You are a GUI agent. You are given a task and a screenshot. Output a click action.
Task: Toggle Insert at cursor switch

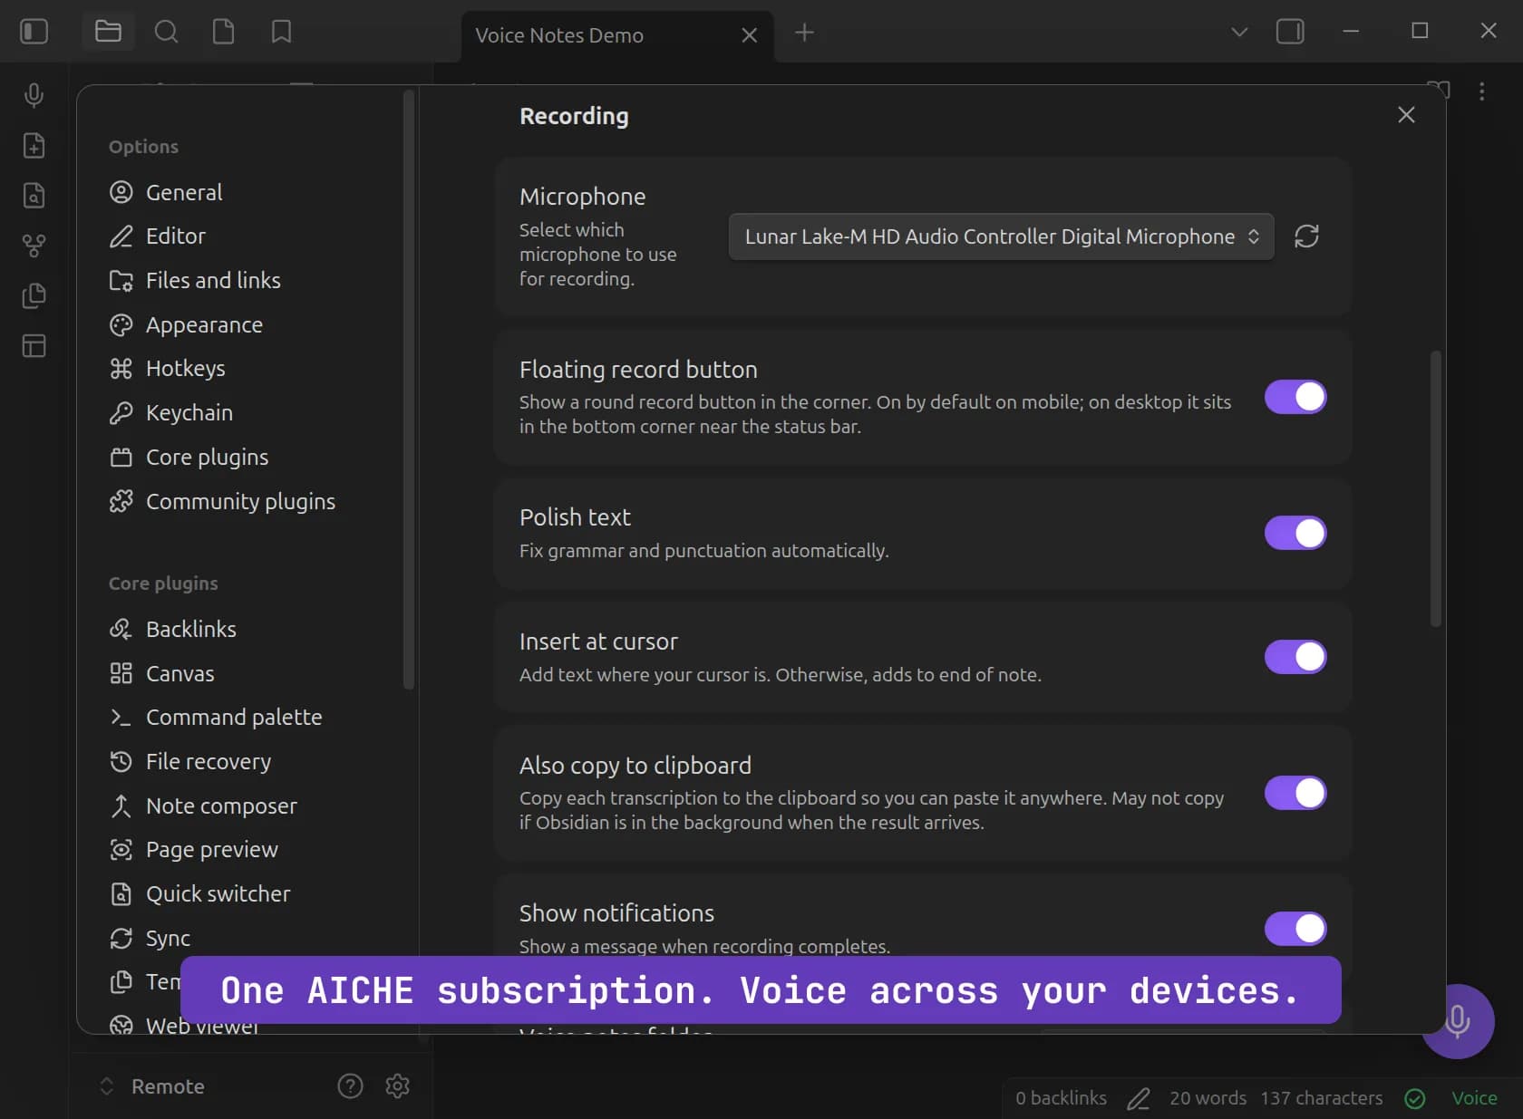point(1295,657)
